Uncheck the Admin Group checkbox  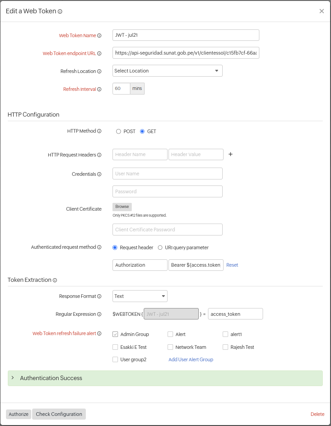point(115,334)
